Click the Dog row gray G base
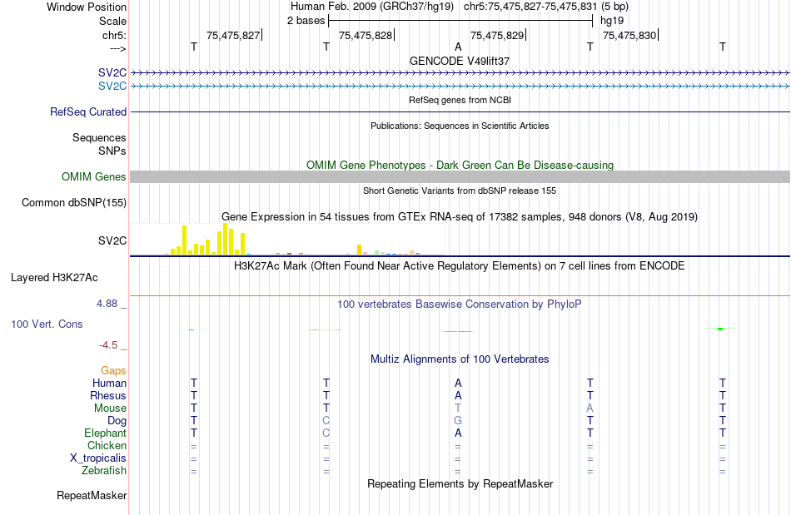This screenshot has height=515, width=791. click(x=458, y=421)
